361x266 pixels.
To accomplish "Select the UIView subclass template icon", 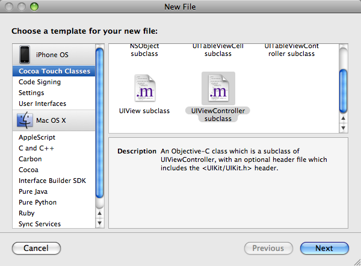I will (145, 88).
